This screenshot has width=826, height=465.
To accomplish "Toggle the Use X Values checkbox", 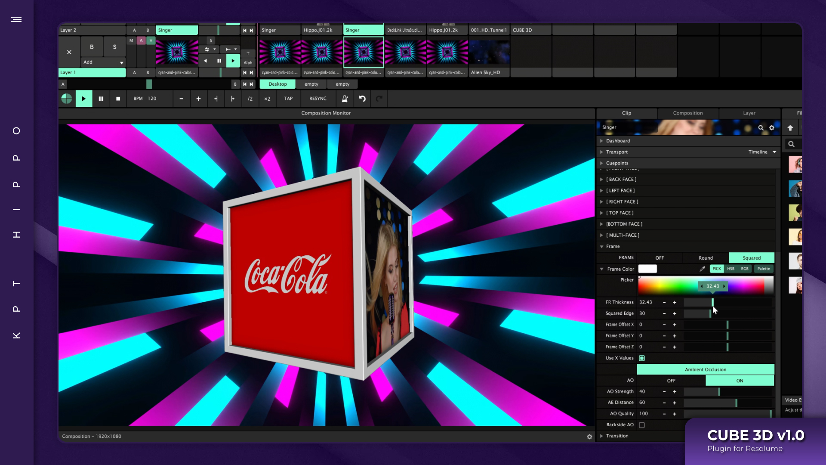I will 642,358.
